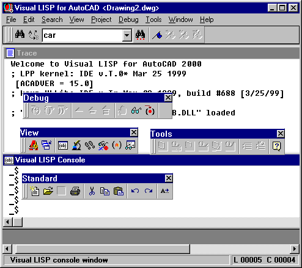Click the Inspect microscope icon
Screen dimensions: 302x268
tap(76, 145)
